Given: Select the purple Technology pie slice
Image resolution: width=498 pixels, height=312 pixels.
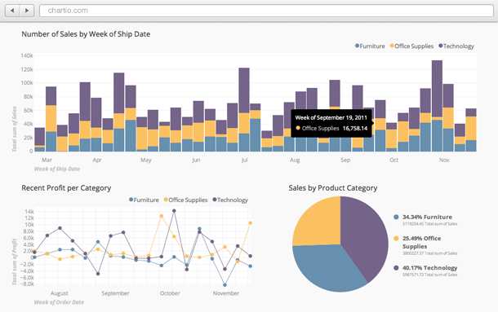Looking at the screenshot, I should point(365,235).
